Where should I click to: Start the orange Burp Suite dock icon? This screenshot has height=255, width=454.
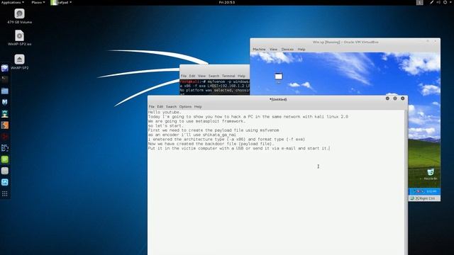tap(5, 125)
